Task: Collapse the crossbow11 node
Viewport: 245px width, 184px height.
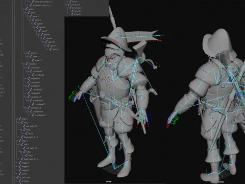Action: [28, 111]
